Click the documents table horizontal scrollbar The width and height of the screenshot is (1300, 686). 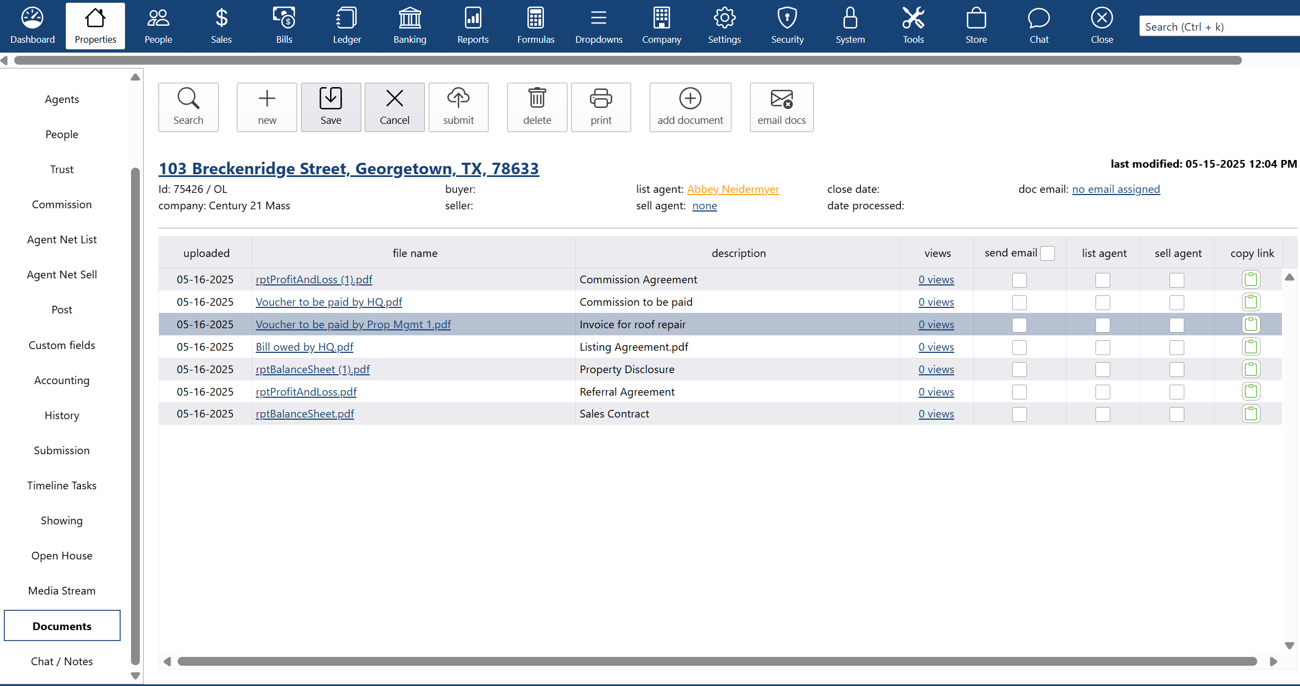[x=717, y=661]
